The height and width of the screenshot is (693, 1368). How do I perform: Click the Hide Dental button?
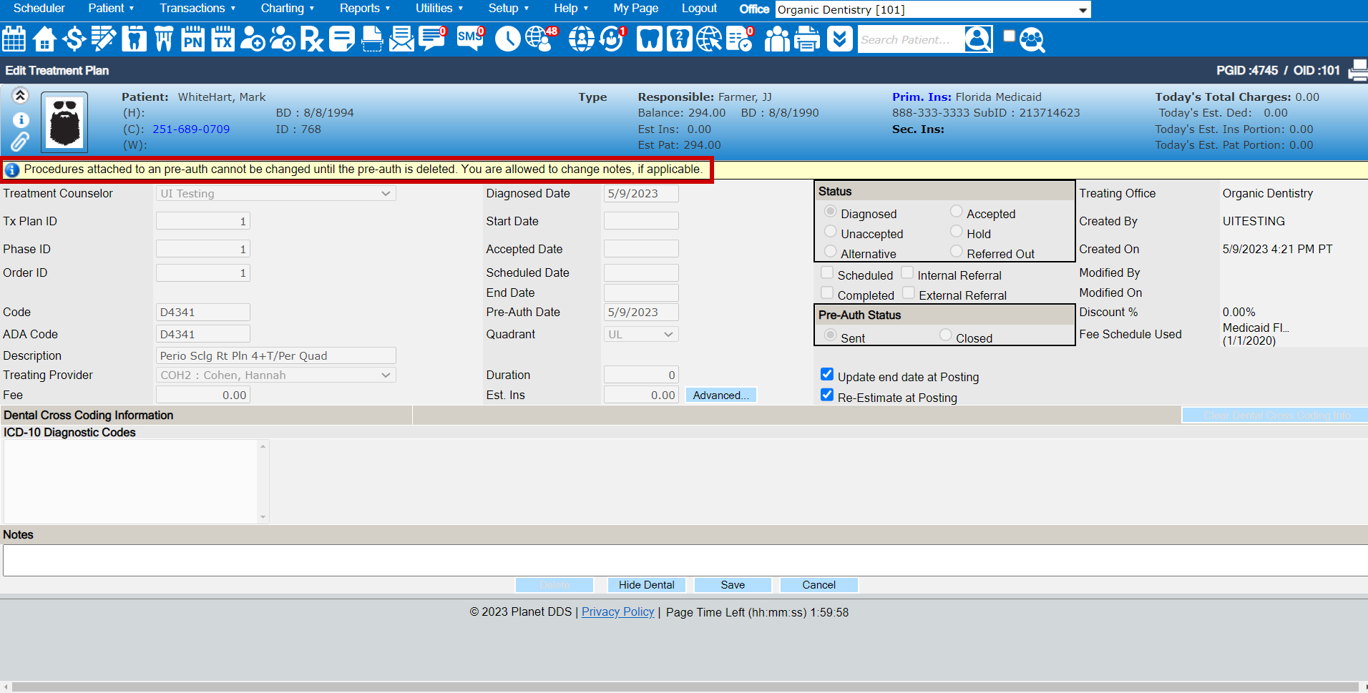click(x=646, y=584)
